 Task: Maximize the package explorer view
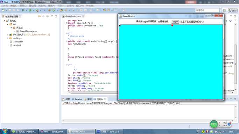pos(56,16)
